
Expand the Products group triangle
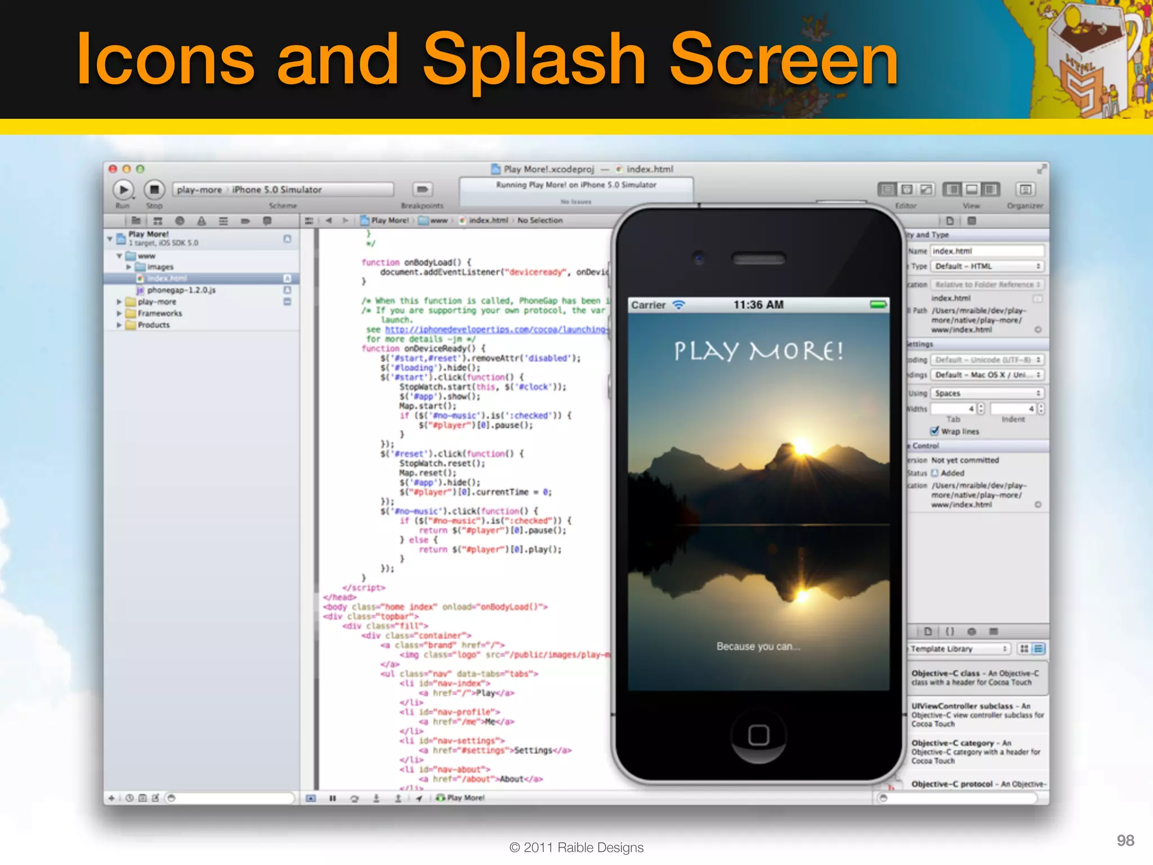pos(119,325)
